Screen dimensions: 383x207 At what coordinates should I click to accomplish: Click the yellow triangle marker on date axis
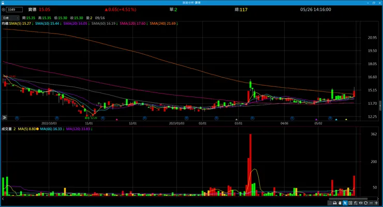click(x=346, y=119)
